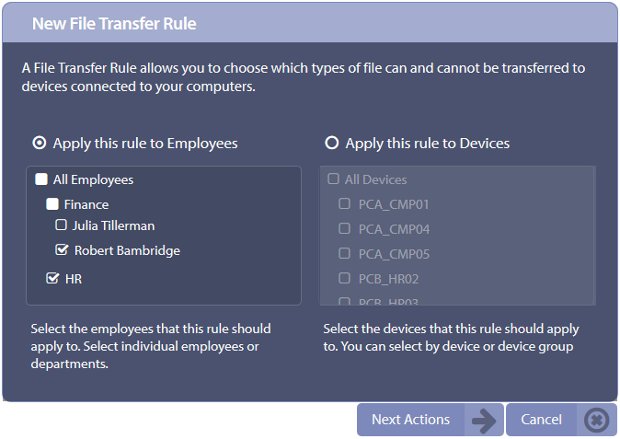Select Apply this rule to Employees radio
Screen dimensions: 620x439
(x=40, y=143)
